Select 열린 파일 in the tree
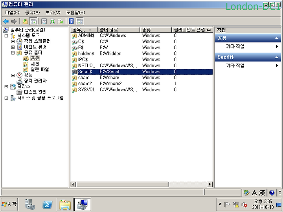 [x=40, y=69]
